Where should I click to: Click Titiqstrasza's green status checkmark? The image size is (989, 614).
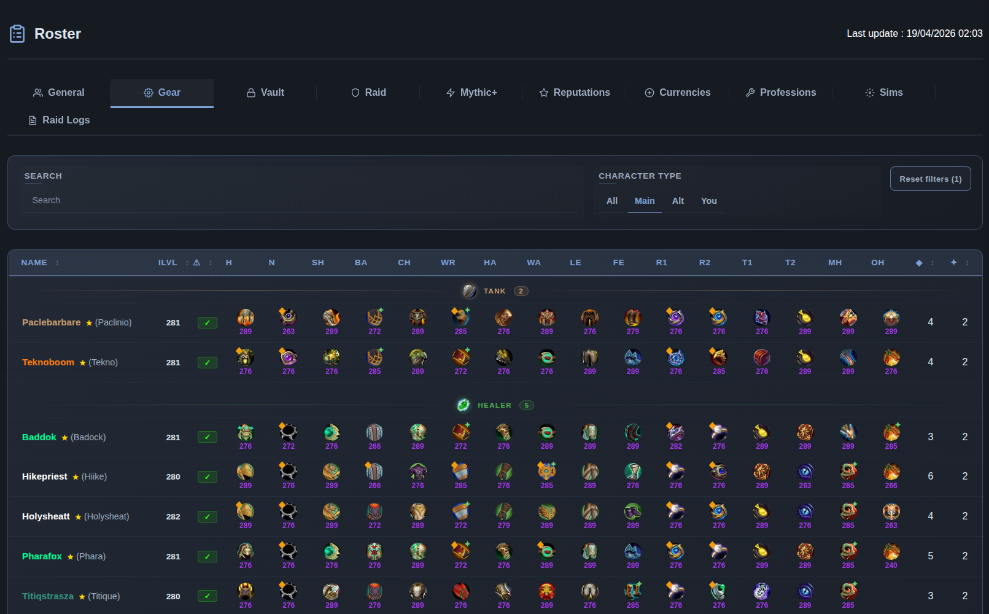click(x=207, y=596)
